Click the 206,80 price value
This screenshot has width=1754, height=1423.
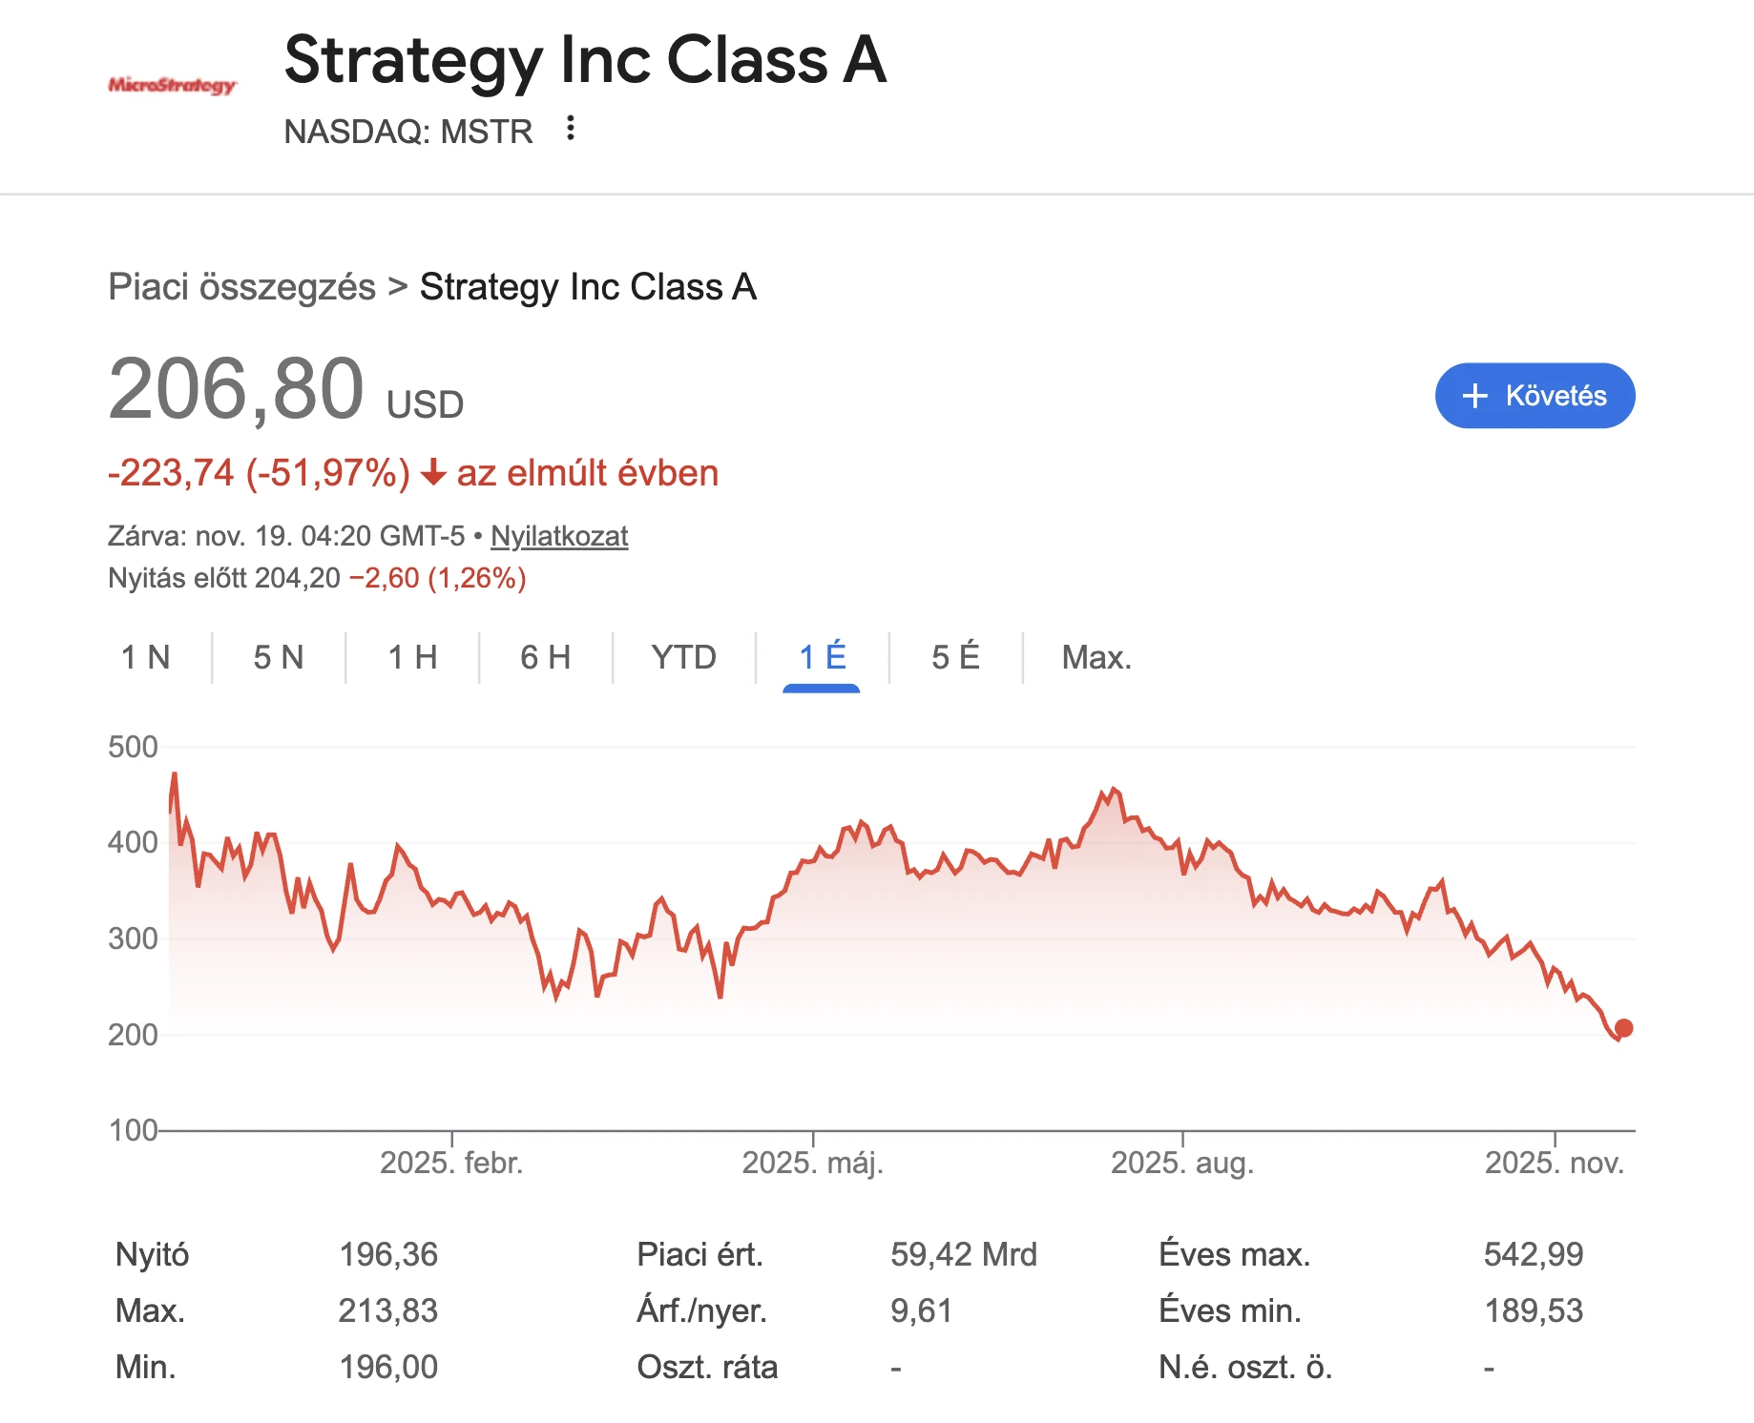pos(236,389)
